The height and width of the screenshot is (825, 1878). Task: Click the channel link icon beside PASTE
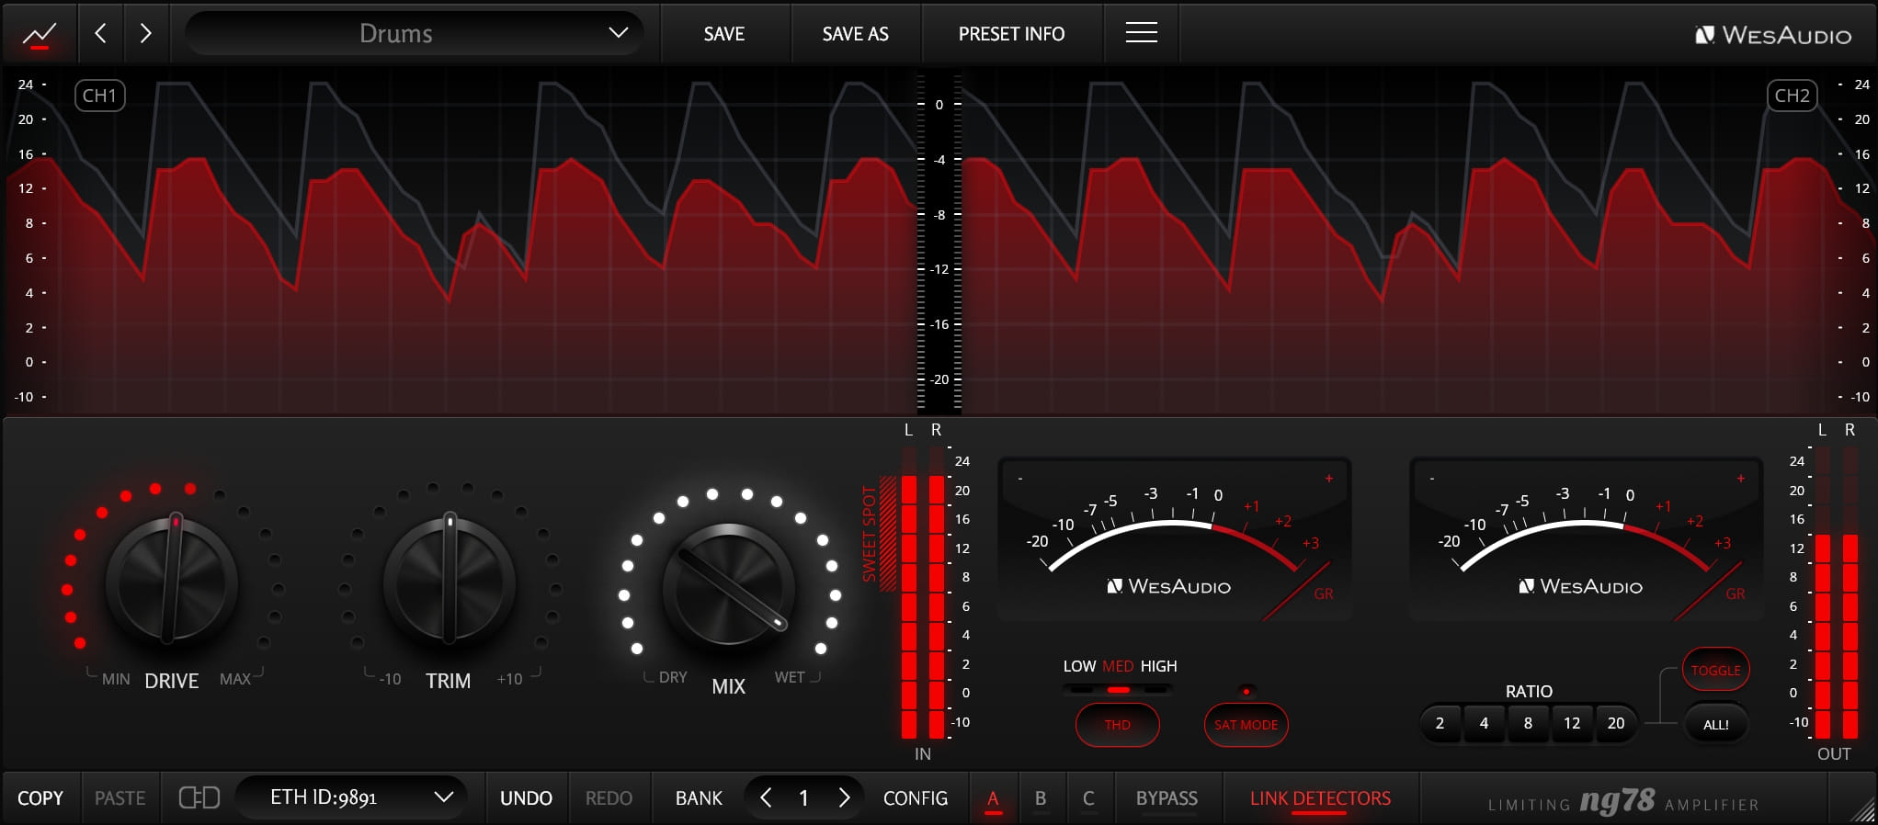point(199,797)
